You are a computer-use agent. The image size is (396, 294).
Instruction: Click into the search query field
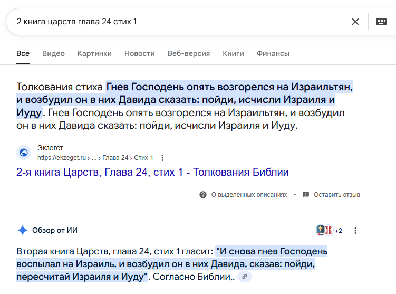point(177,22)
